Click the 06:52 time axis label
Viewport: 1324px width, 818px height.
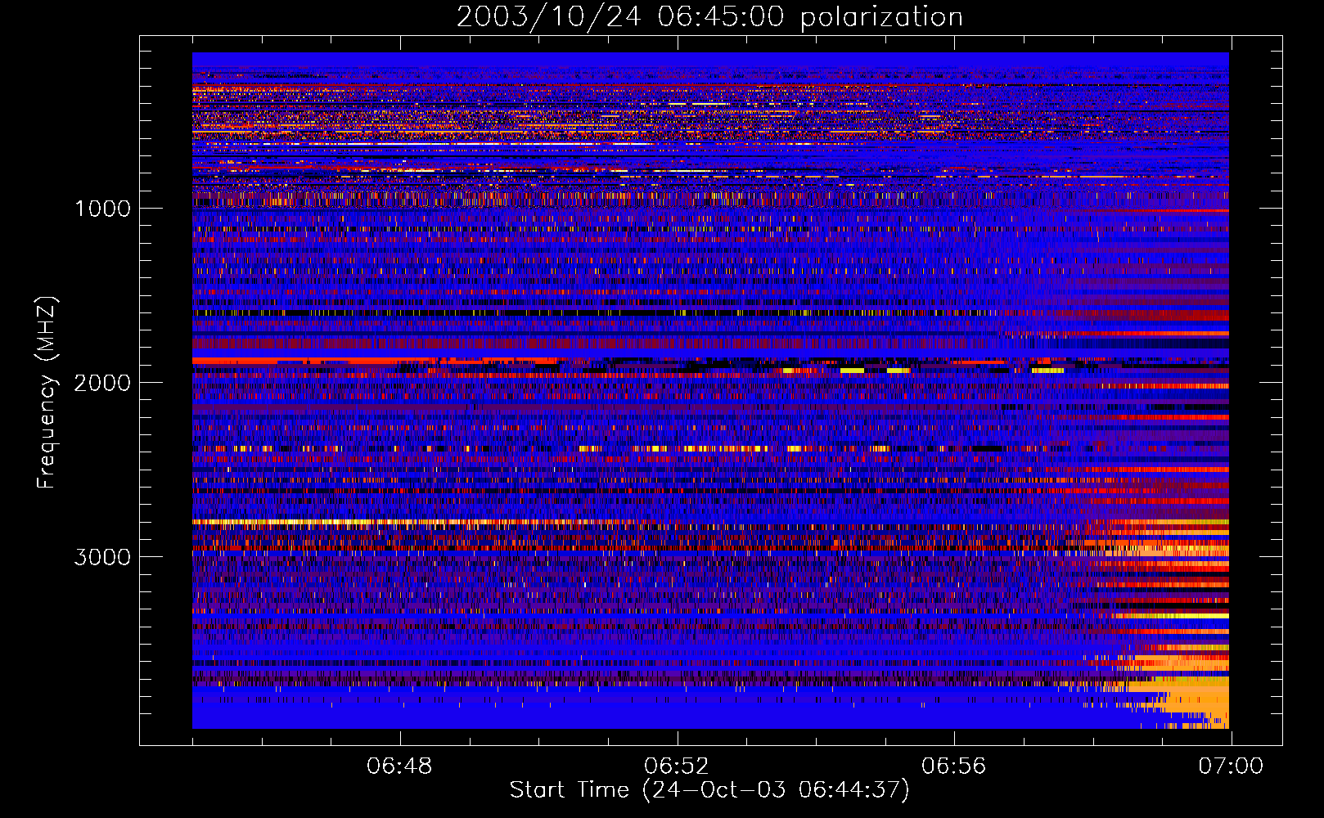tap(677, 766)
